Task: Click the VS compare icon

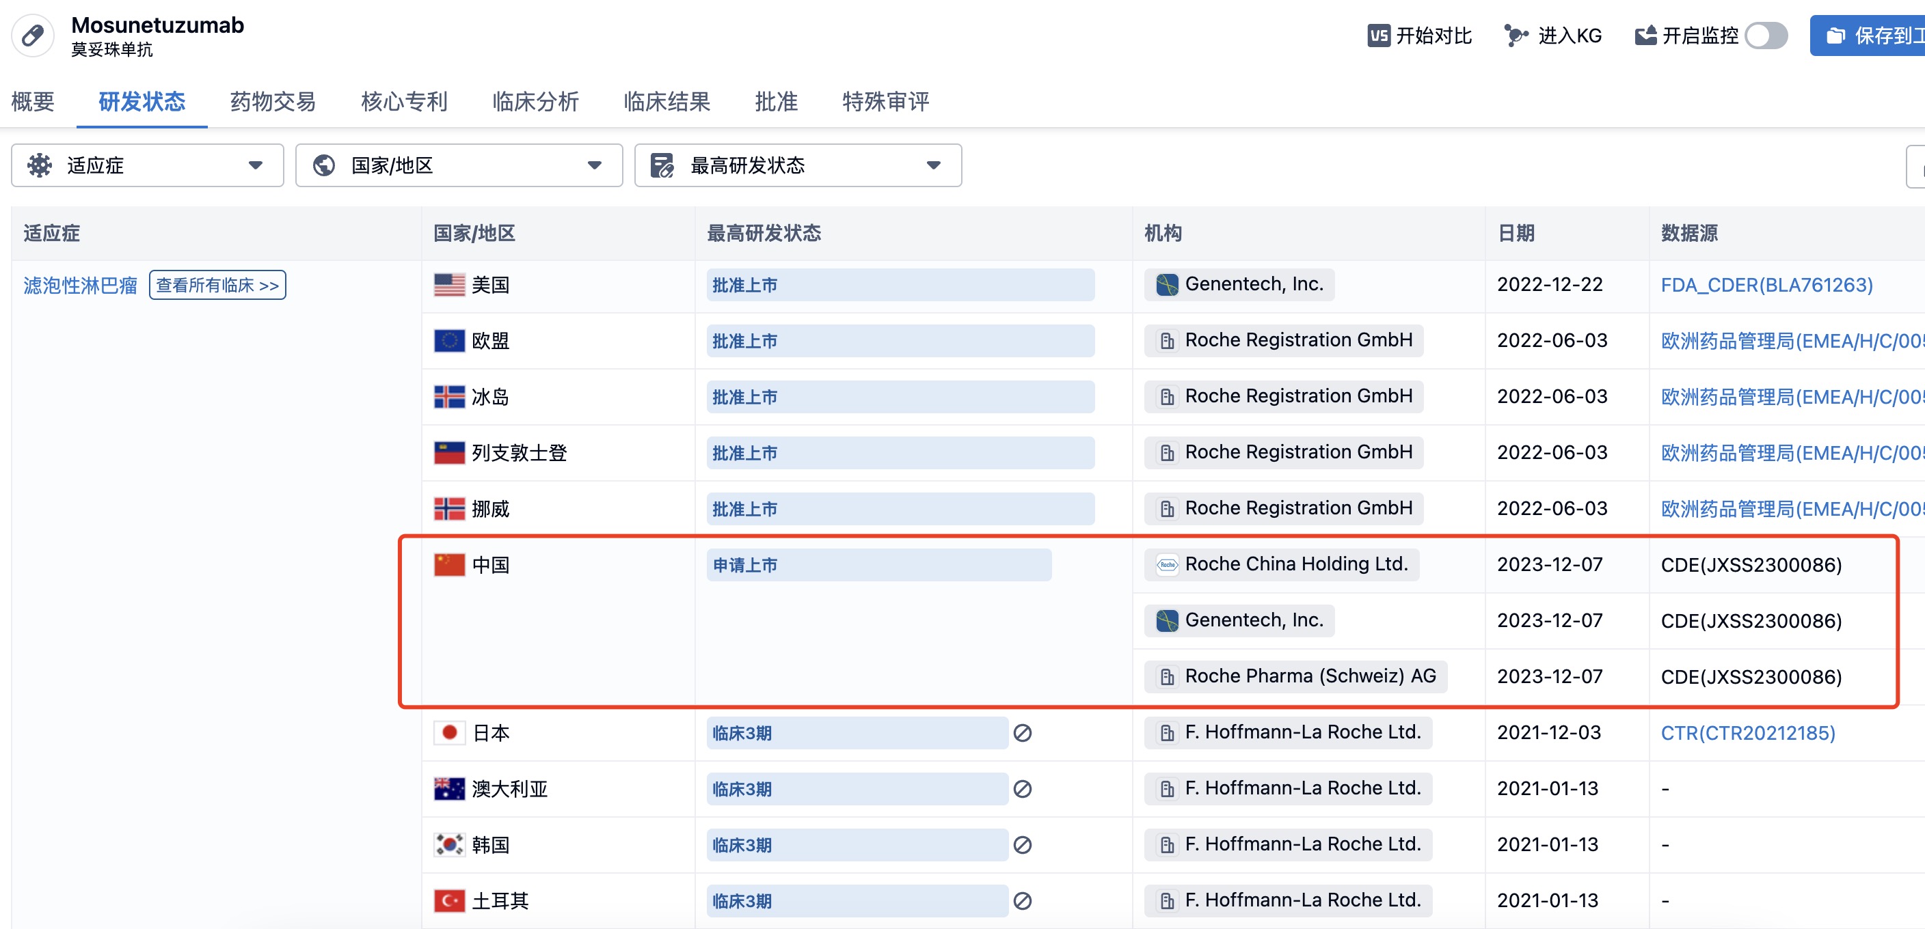Action: pos(1379,36)
